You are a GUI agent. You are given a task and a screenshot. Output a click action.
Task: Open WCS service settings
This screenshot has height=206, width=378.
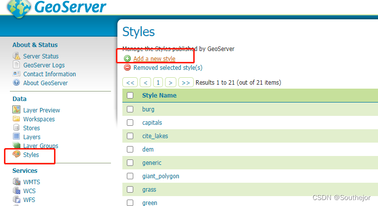click(x=29, y=191)
